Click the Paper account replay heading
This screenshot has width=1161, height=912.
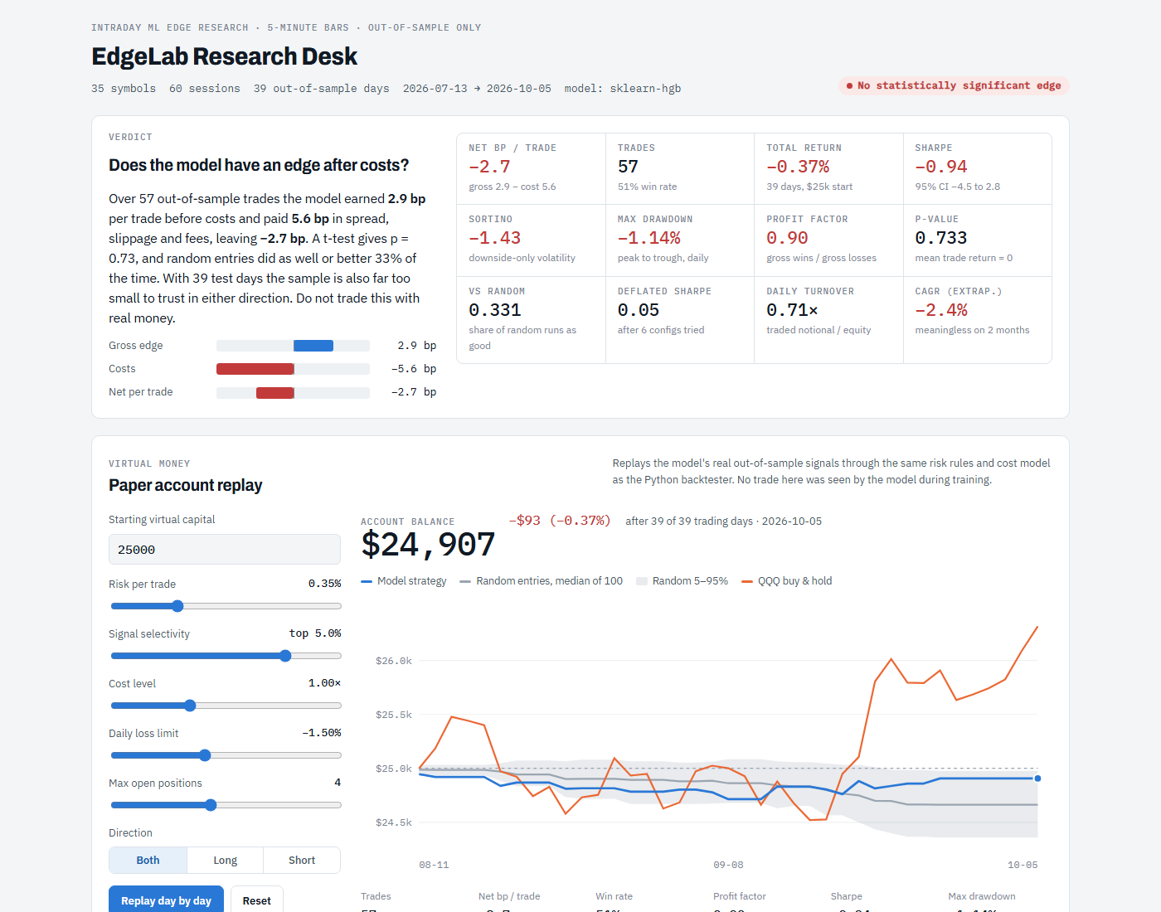(x=186, y=485)
